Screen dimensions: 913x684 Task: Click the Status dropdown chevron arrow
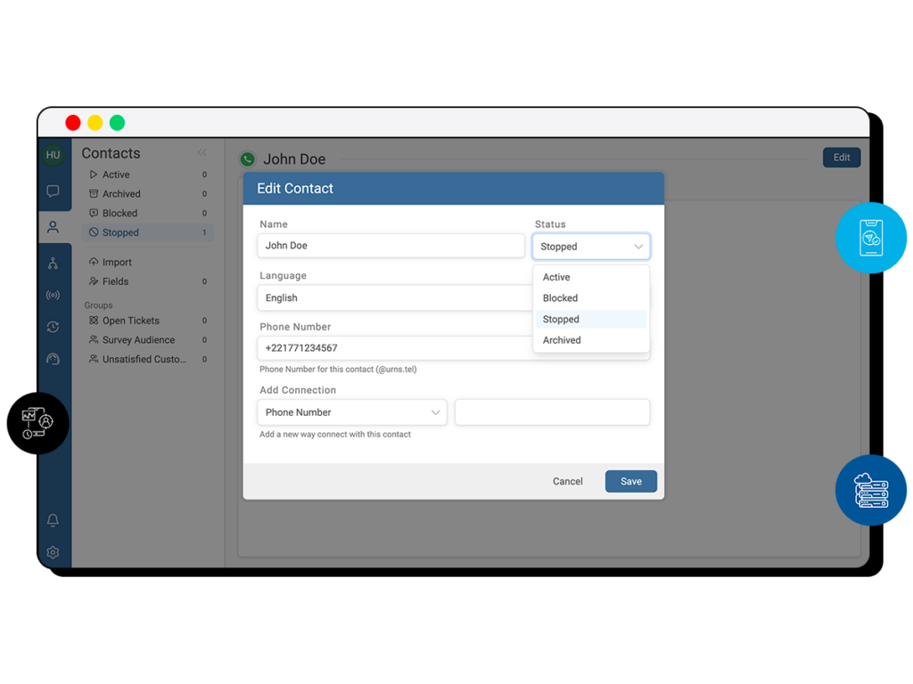[x=638, y=247]
